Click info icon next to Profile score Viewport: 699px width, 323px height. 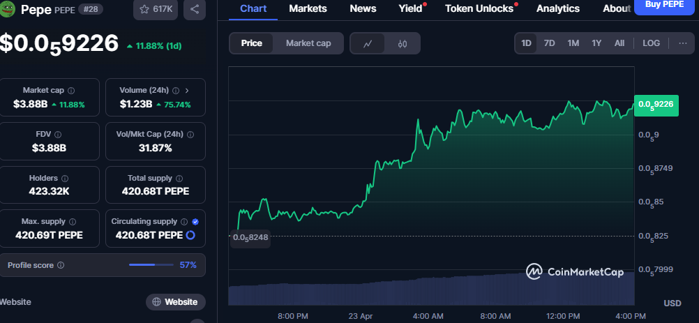pyautogui.click(x=61, y=265)
